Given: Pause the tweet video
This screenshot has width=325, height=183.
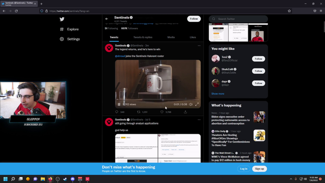Looking at the screenshot, I should click(x=119, y=104).
